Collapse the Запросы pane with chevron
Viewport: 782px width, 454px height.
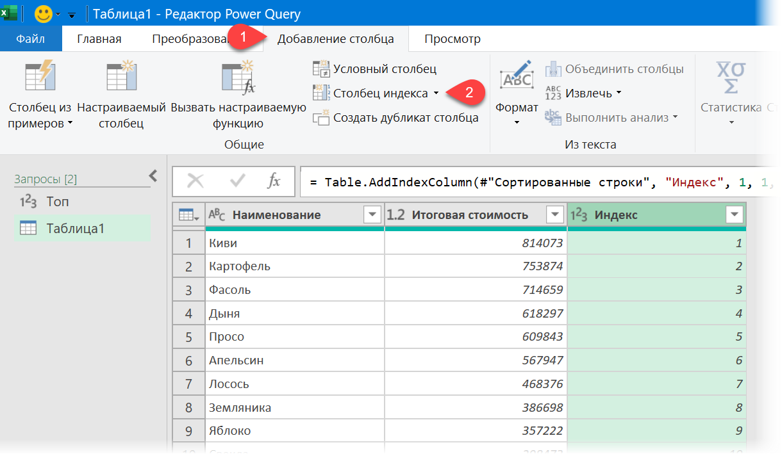click(x=153, y=176)
